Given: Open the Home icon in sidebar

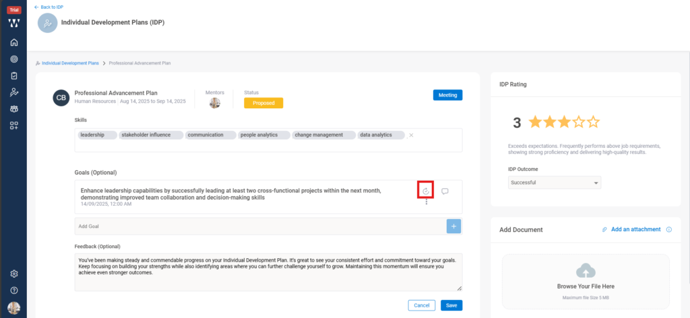Looking at the screenshot, I should [14, 42].
